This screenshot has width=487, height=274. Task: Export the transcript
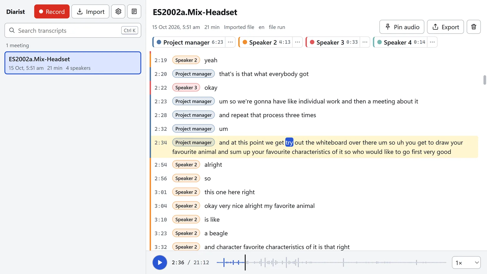(x=445, y=27)
